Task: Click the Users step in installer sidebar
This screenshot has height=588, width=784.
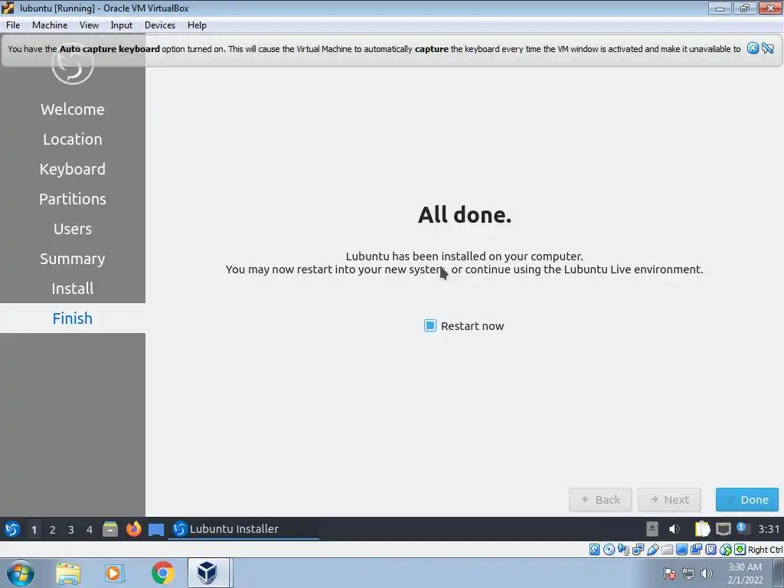Action: (73, 229)
